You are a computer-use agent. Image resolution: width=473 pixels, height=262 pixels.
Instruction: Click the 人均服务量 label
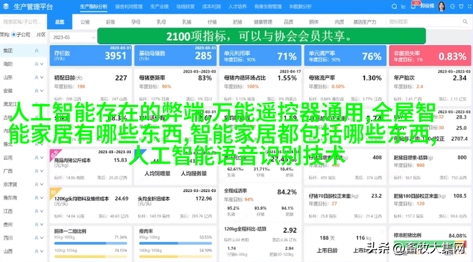(194, 173)
